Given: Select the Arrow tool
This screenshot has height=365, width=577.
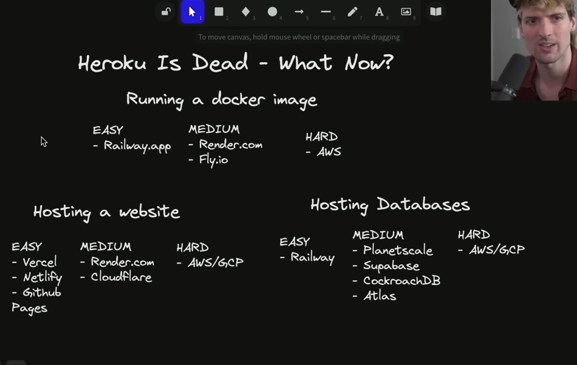Looking at the screenshot, I should [x=299, y=12].
